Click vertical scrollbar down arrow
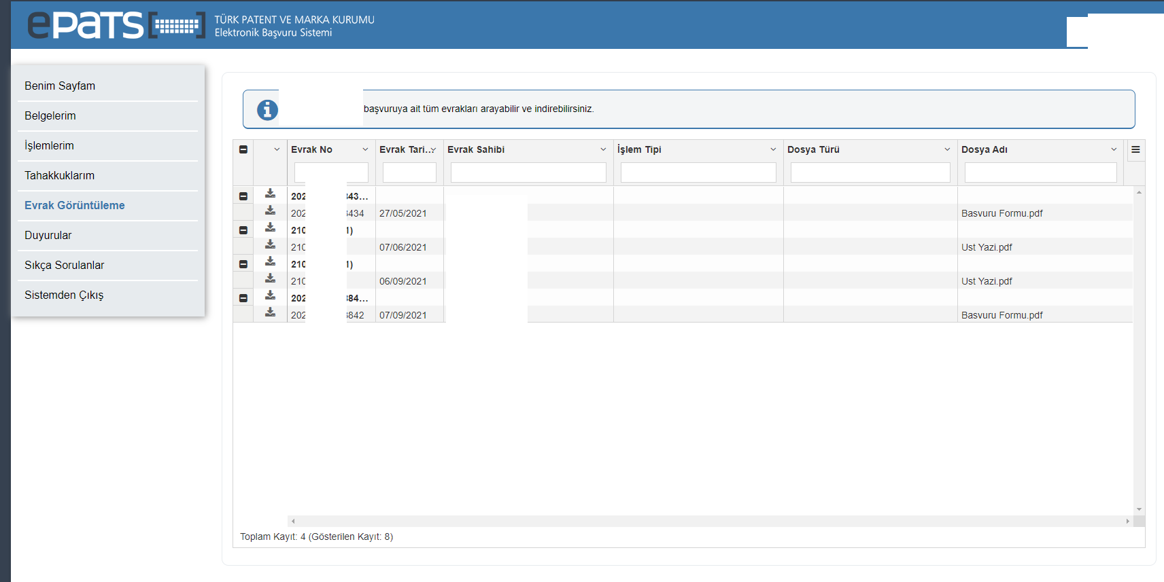Viewport: 1164px width, 582px height. point(1139,509)
